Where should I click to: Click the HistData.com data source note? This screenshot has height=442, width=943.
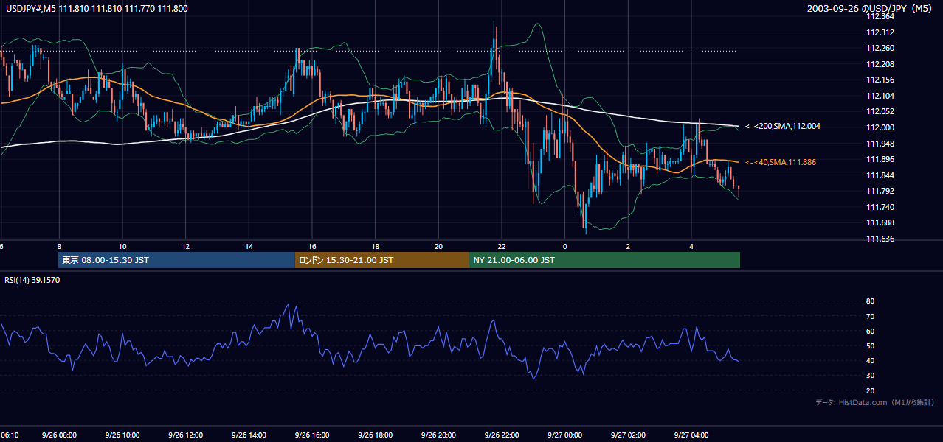tap(875, 402)
